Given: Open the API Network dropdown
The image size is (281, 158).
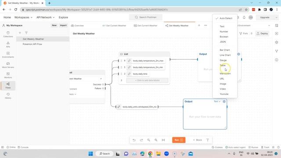Looking at the screenshot, I should (x=46, y=18).
